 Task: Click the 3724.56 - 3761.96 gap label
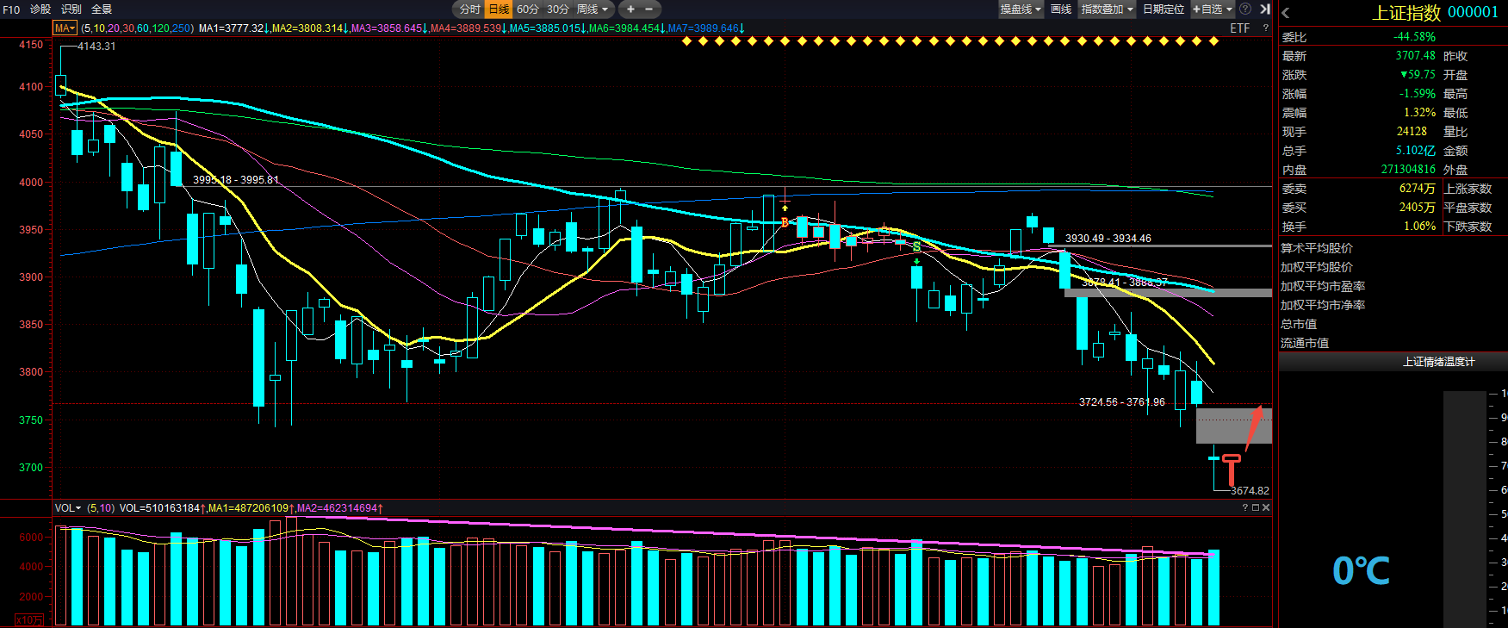pos(1122,402)
